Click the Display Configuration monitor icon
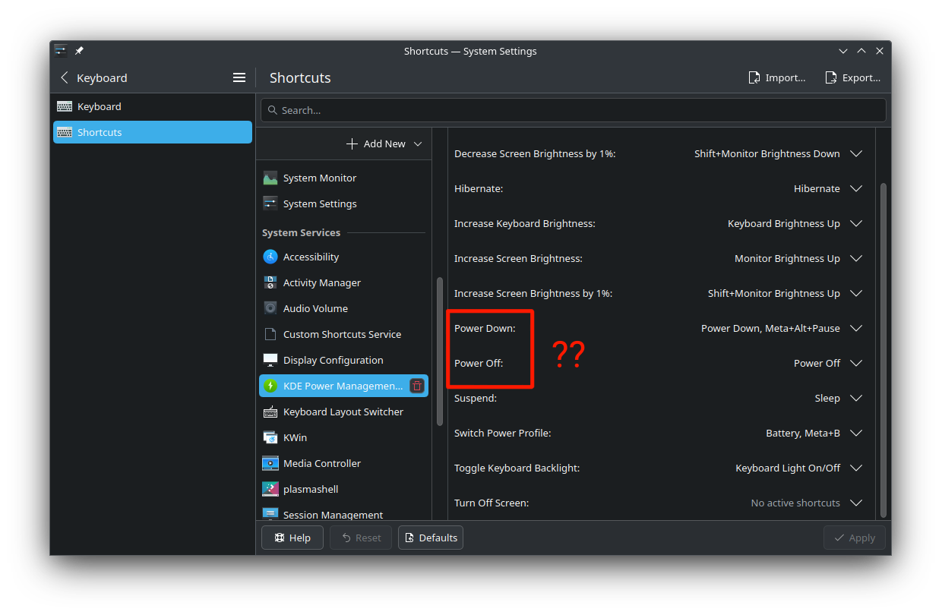 pyautogui.click(x=270, y=359)
